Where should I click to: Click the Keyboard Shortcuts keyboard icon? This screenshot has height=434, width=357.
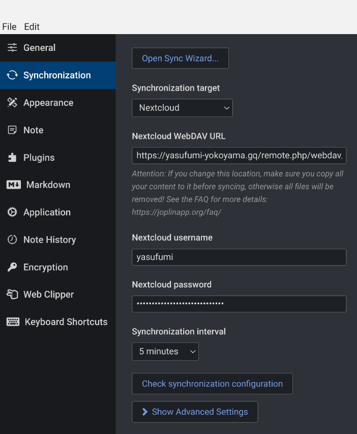(x=13, y=322)
